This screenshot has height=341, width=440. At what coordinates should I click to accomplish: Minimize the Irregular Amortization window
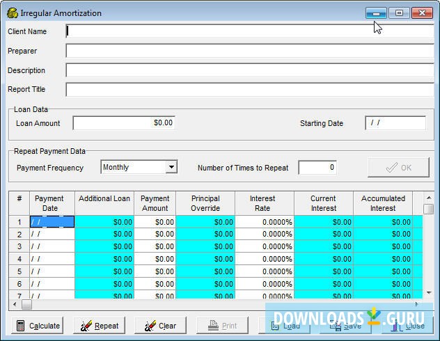coord(376,13)
